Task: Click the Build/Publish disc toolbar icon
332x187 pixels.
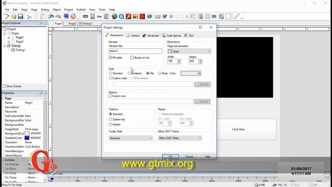Action: tap(73, 16)
